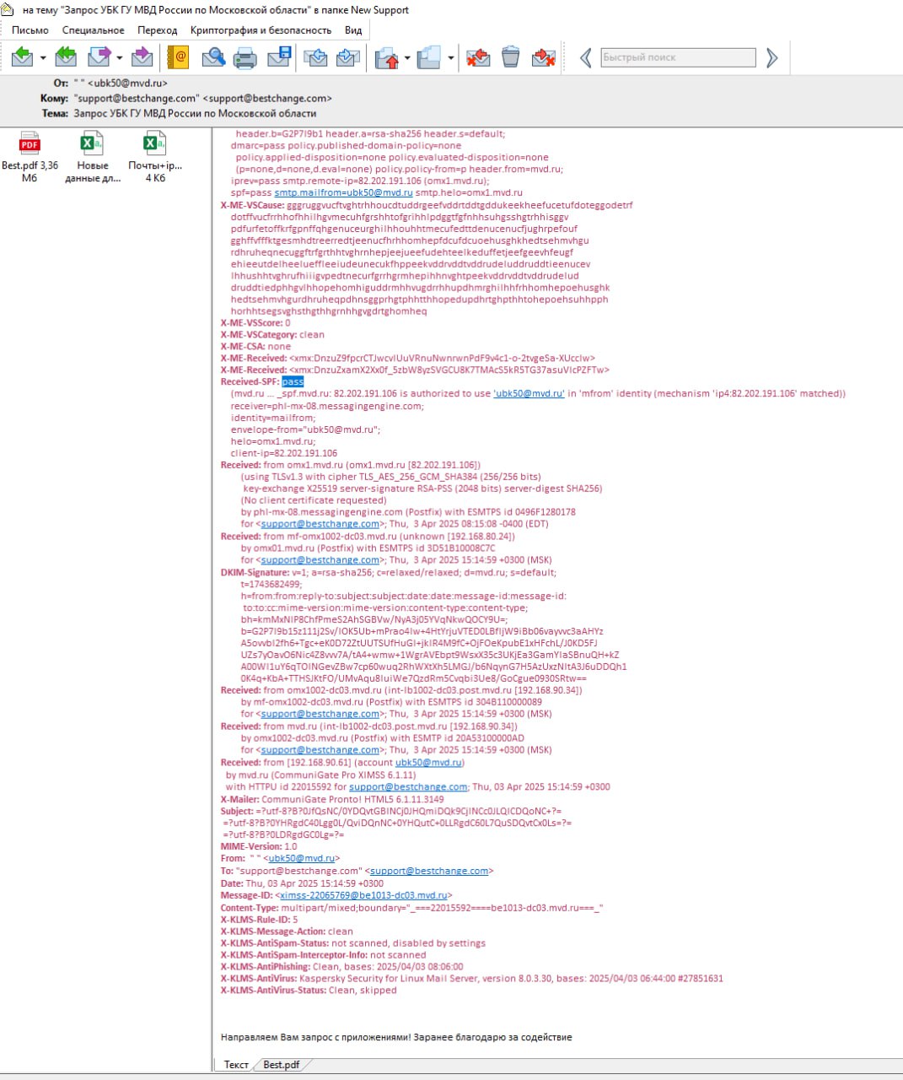
Task: Click the save message floppy icon
Action: [279, 57]
